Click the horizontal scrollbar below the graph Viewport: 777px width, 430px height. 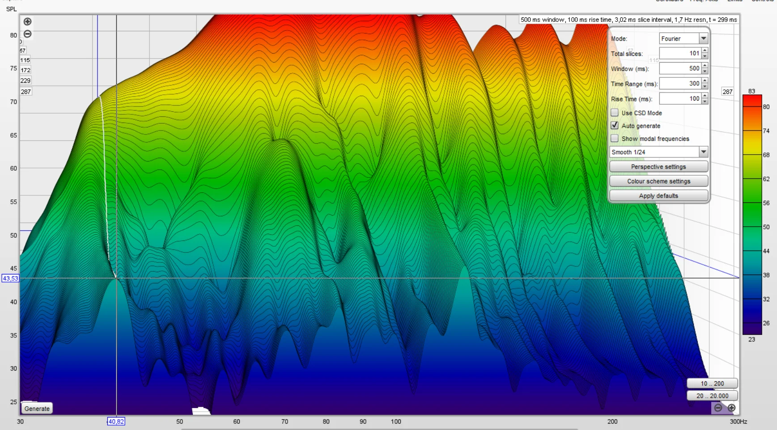point(379,429)
